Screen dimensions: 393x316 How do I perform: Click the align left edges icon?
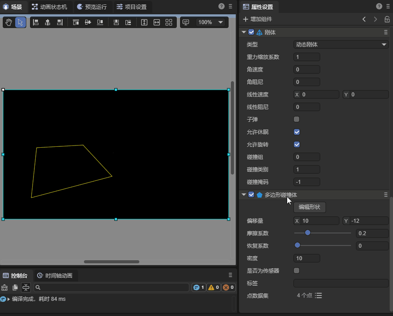click(36, 22)
